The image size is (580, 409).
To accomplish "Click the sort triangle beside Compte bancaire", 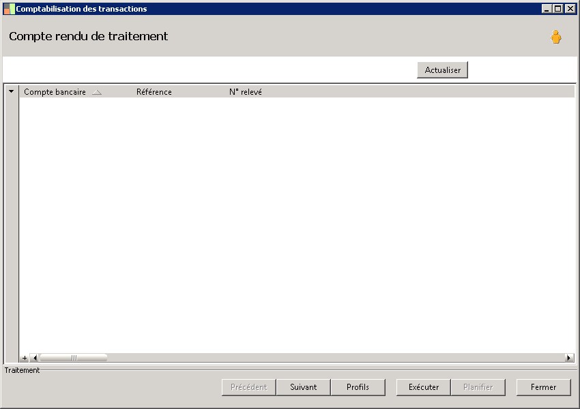I will tap(97, 93).
